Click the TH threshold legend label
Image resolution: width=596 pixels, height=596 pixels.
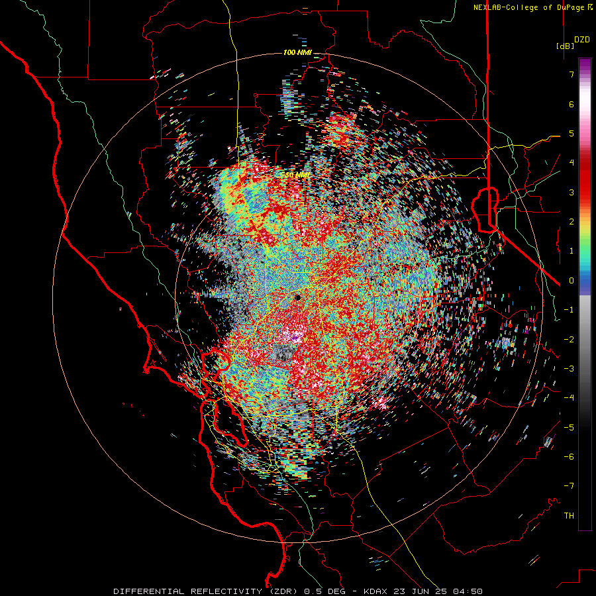pos(569,515)
